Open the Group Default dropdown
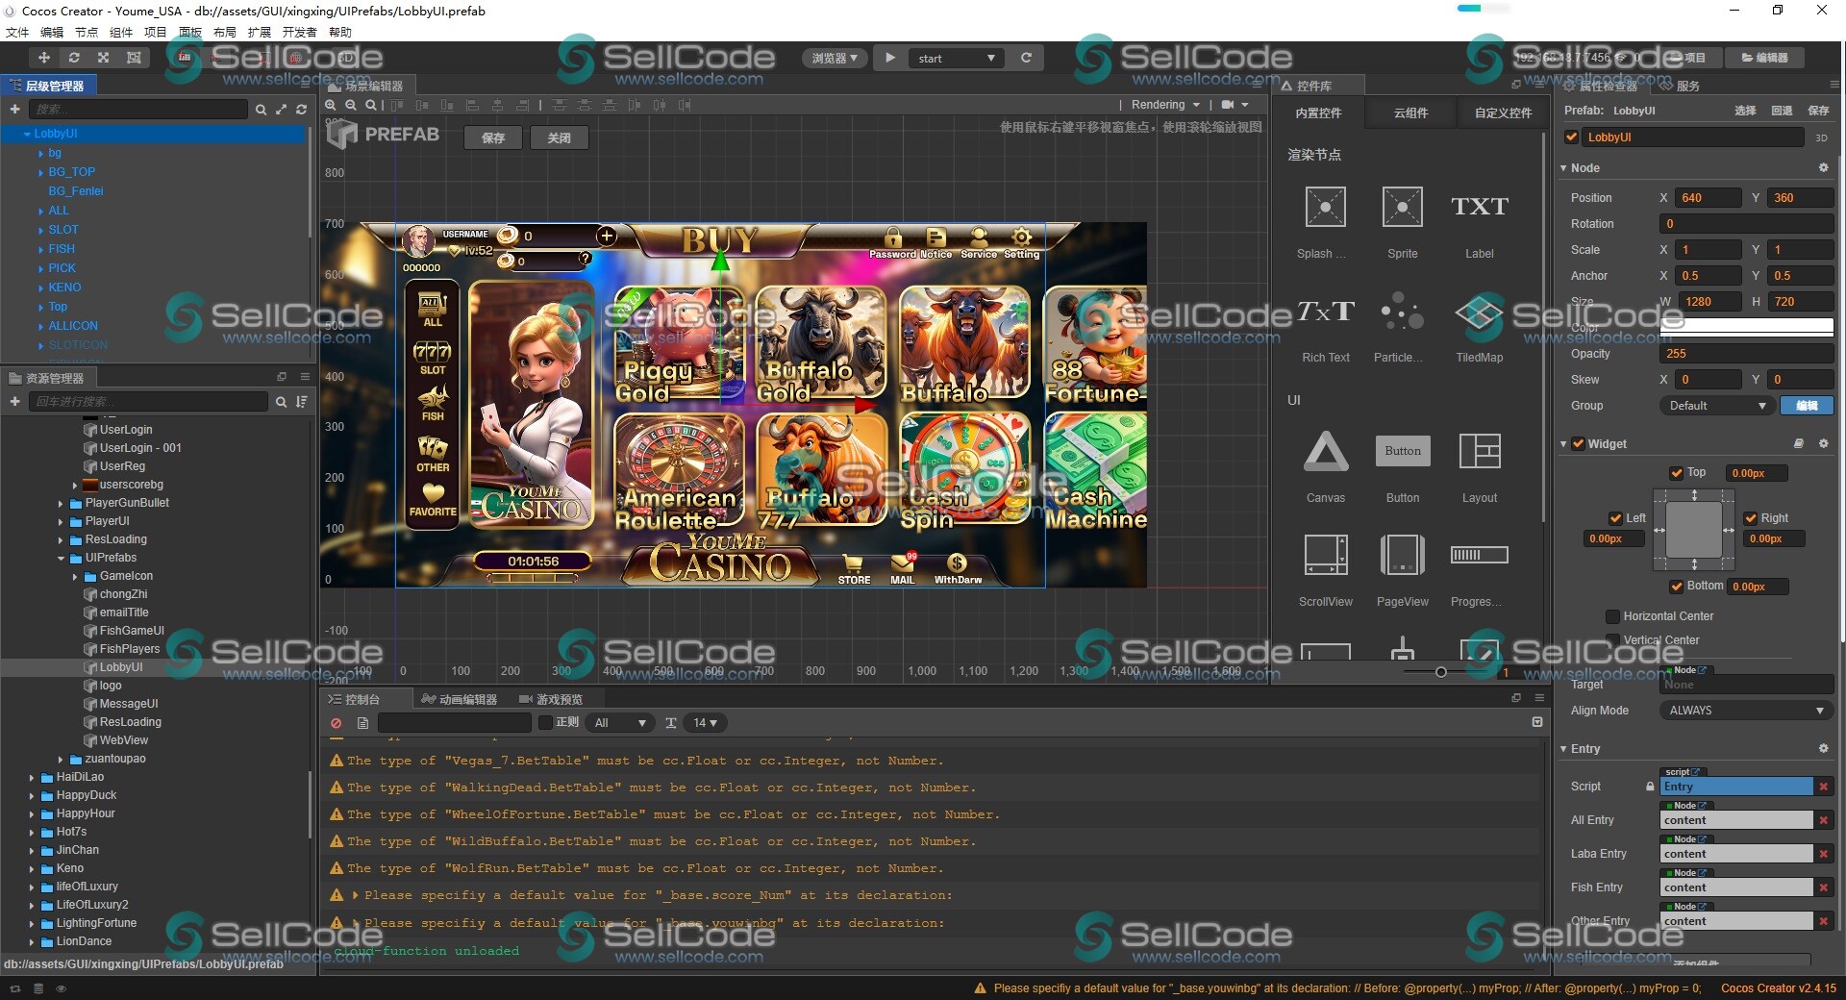The image size is (1846, 1000). tap(1716, 406)
